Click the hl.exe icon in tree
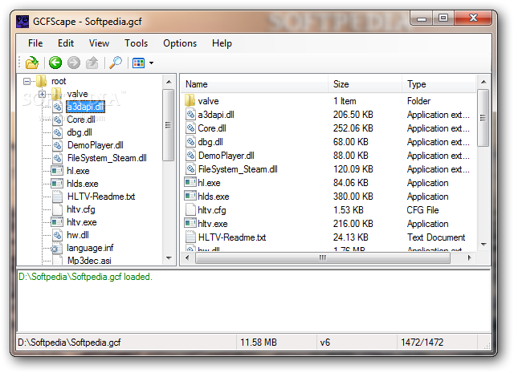514x373 pixels. pyautogui.click(x=57, y=171)
